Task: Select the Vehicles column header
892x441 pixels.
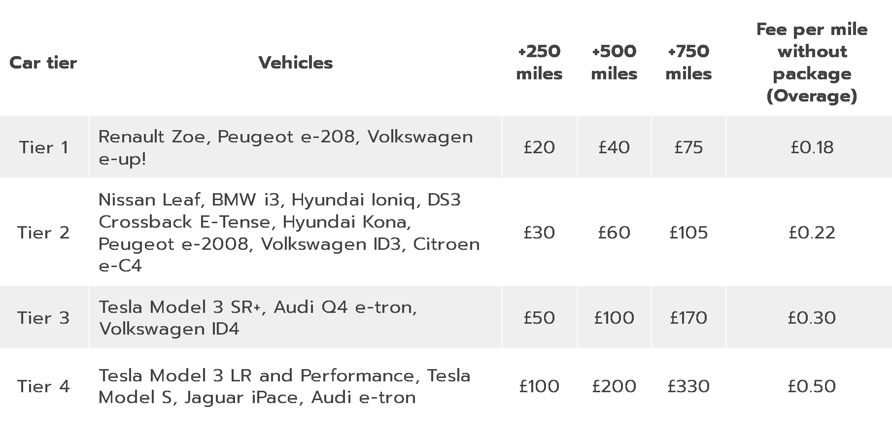Action: 296,63
